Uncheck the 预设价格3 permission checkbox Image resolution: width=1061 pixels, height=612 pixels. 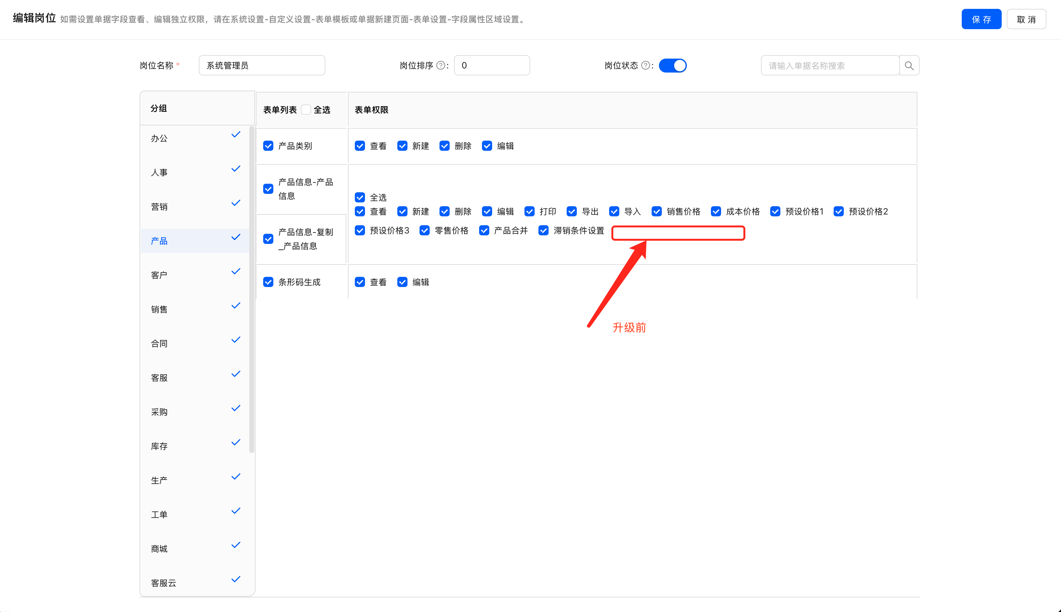click(360, 230)
